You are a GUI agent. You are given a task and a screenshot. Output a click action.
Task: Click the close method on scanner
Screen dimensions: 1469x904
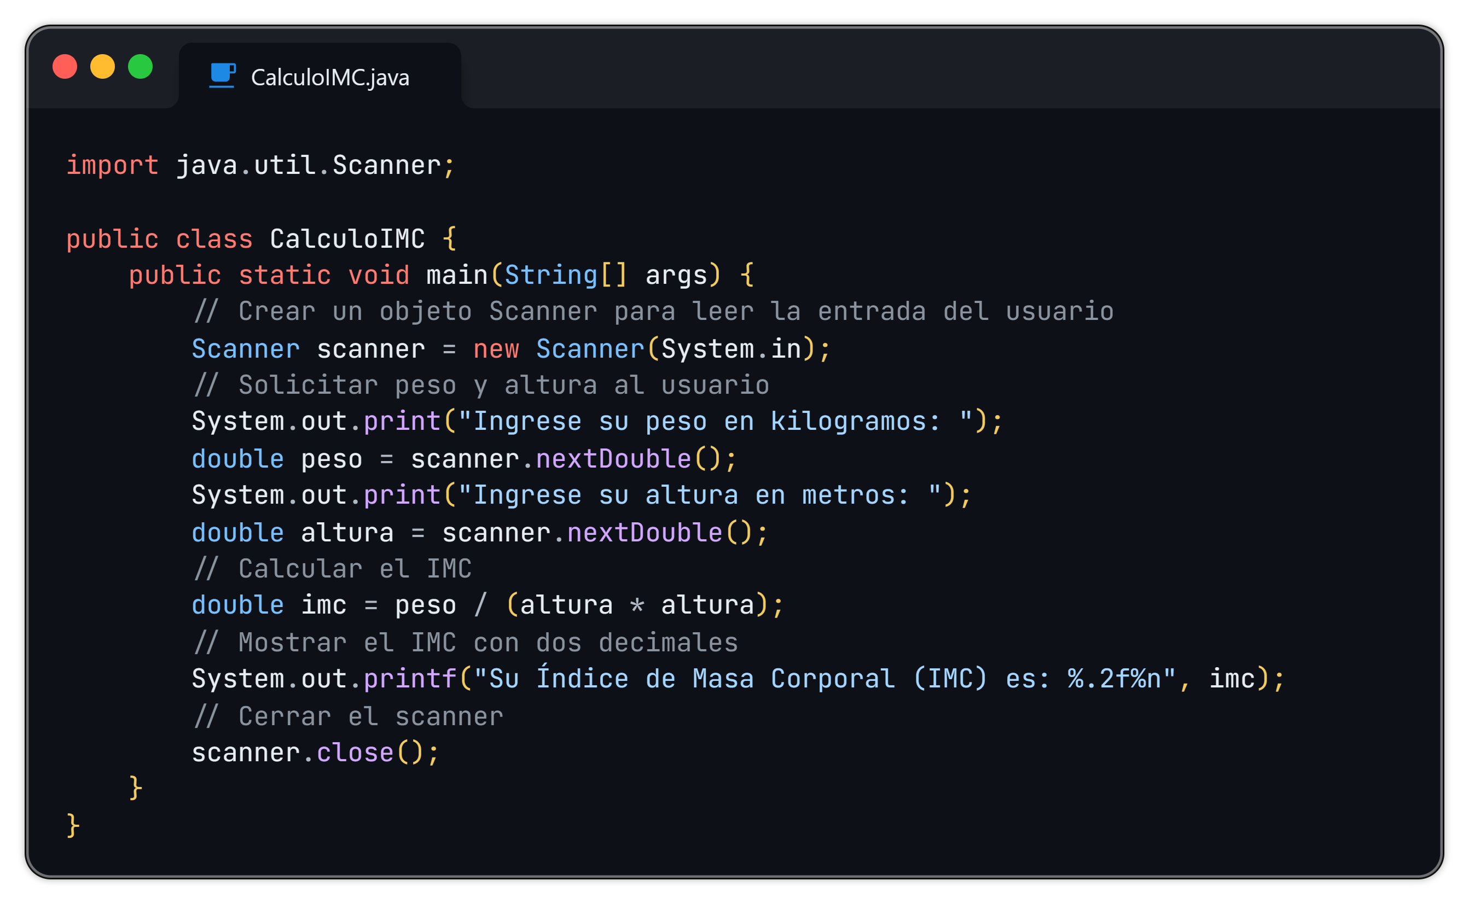coord(355,752)
